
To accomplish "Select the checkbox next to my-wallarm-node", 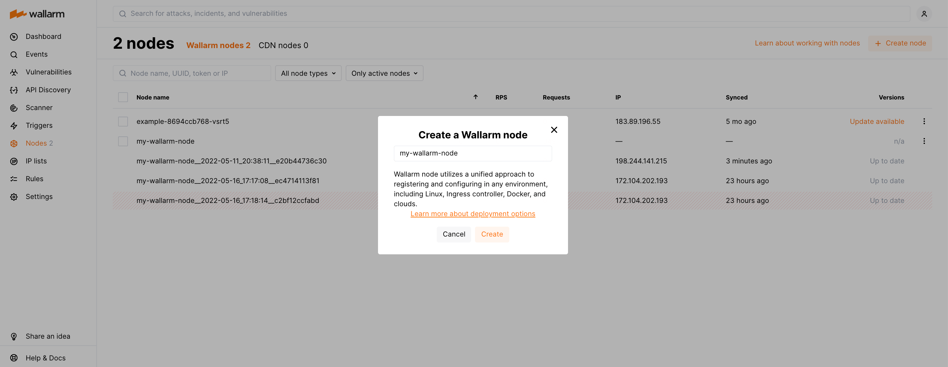I will (123, 141).
